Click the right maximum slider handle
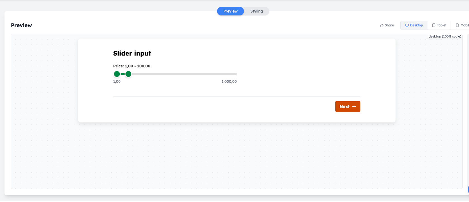The image size is (469, 202). 128,74
